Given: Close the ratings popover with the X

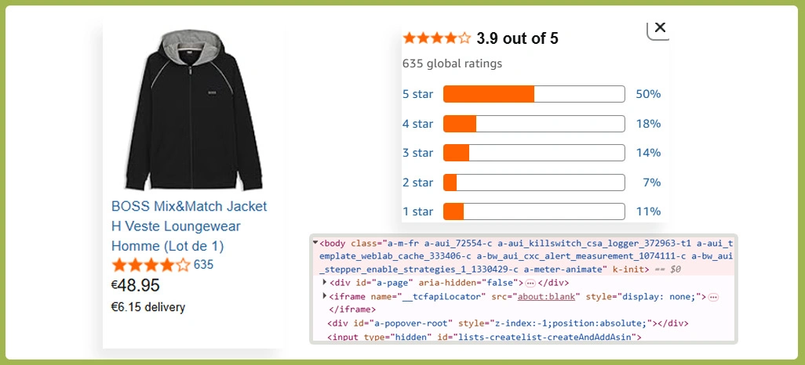Looking at the screenshot, I should (x=659, y=28).
